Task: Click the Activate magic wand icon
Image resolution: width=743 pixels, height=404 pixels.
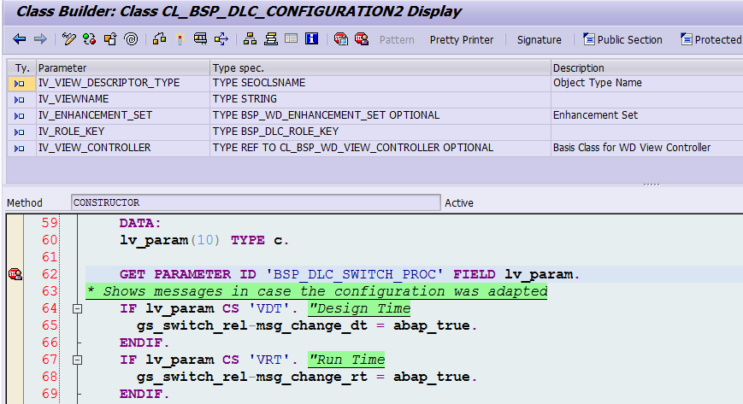Action: (x=180, y=39)
